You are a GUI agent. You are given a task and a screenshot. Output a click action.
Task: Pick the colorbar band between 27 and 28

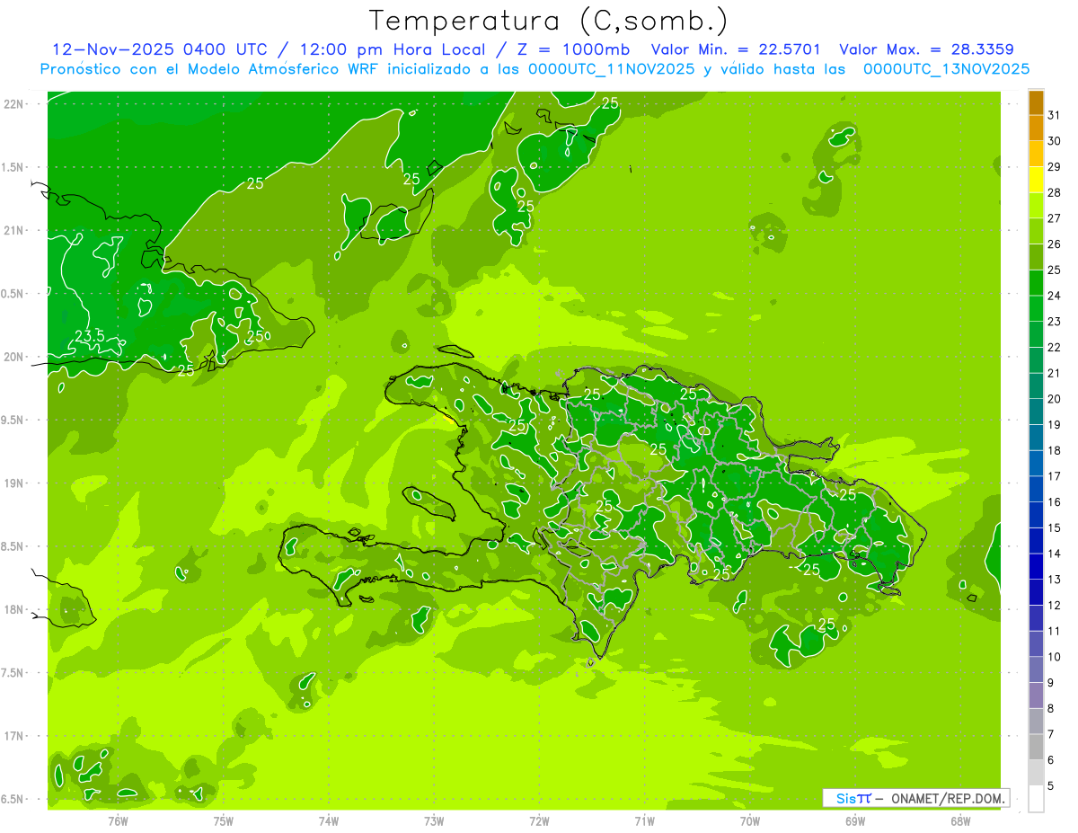(x=1036, y=206)
